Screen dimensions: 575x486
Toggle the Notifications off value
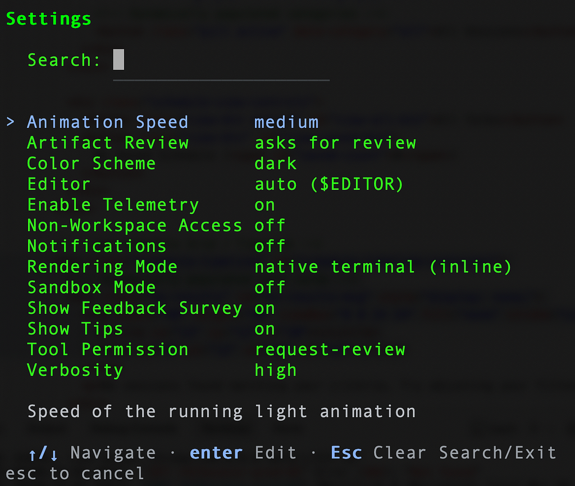pos(270,246)
